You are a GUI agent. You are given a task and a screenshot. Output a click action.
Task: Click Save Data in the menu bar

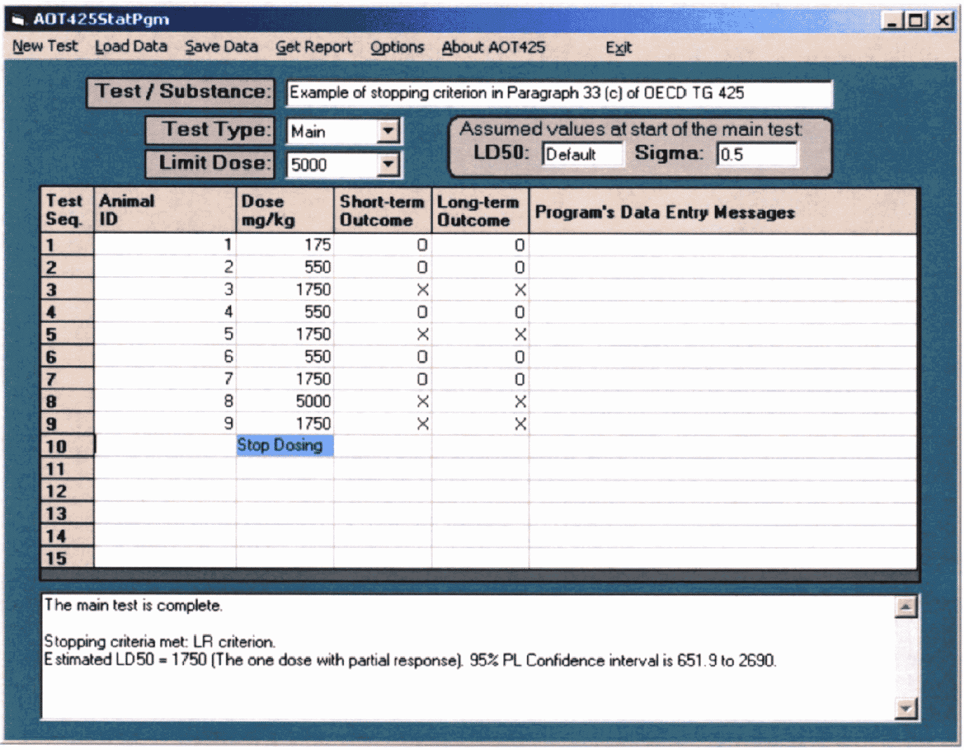point(221,47)
